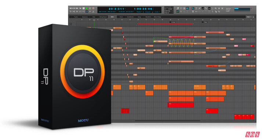The image size is (262, 139).
Task: Toggle the Memory Cycle loop icon
Action: click(77, 12)
